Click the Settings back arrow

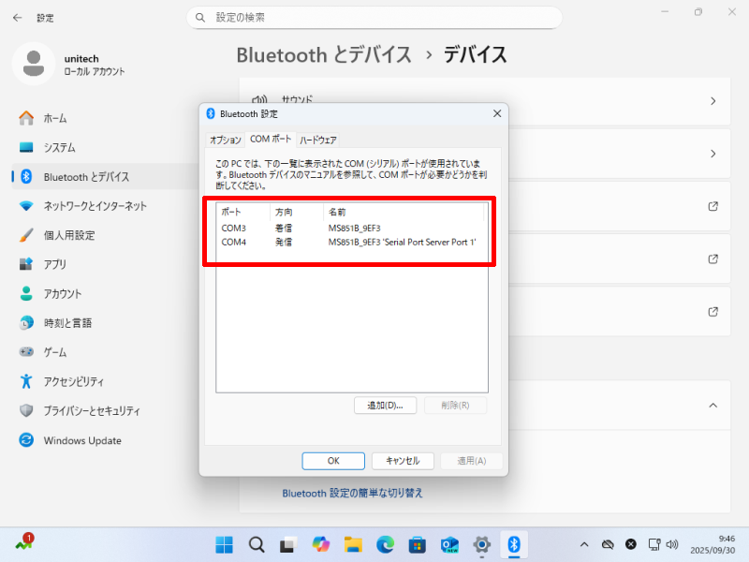pos(17,17)
